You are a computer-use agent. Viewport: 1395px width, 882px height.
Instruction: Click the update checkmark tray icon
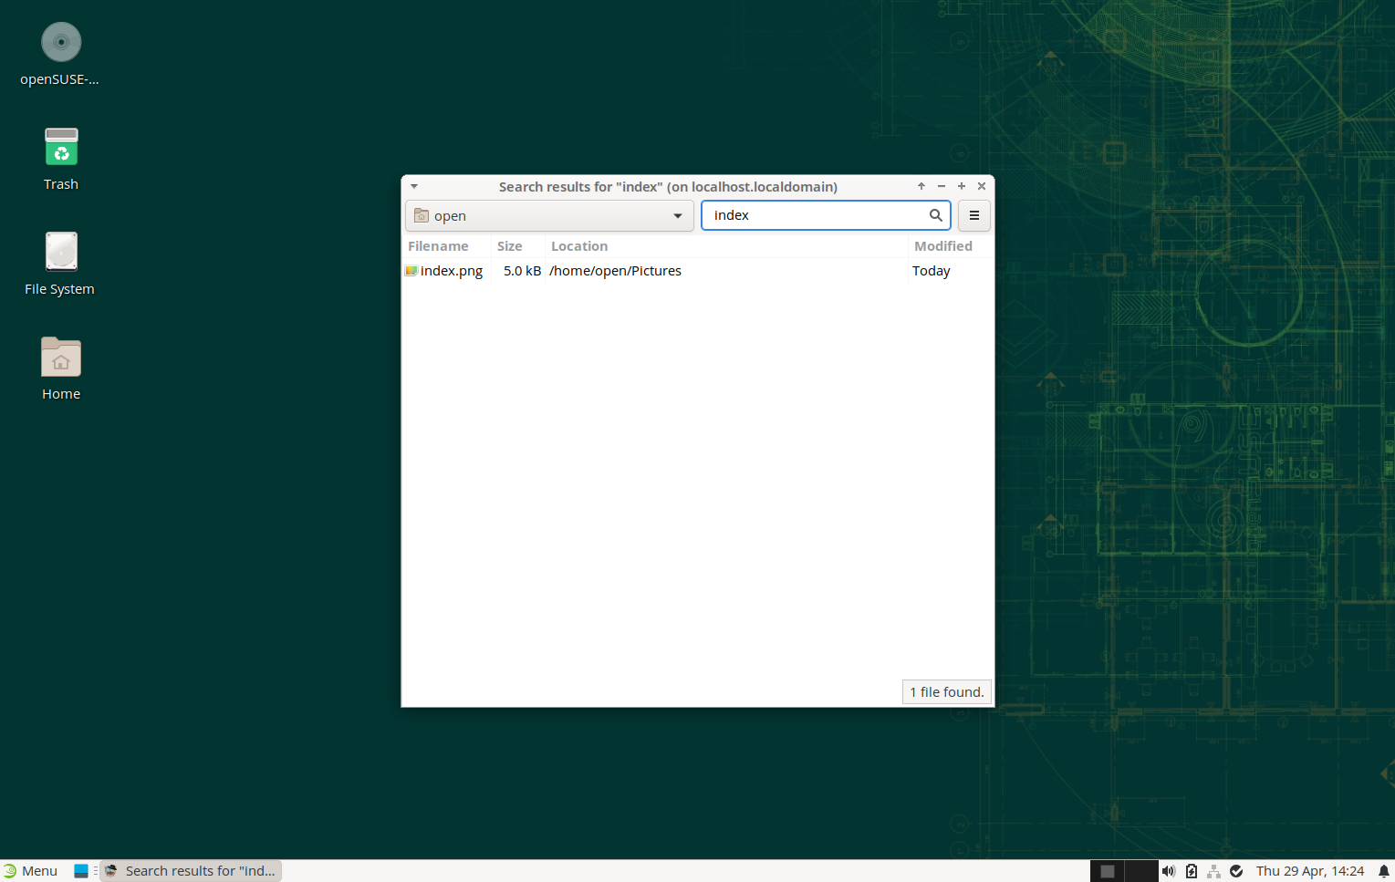1236,871
